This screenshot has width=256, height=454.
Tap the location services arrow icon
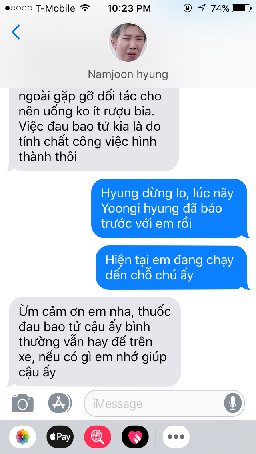(202, 8)
